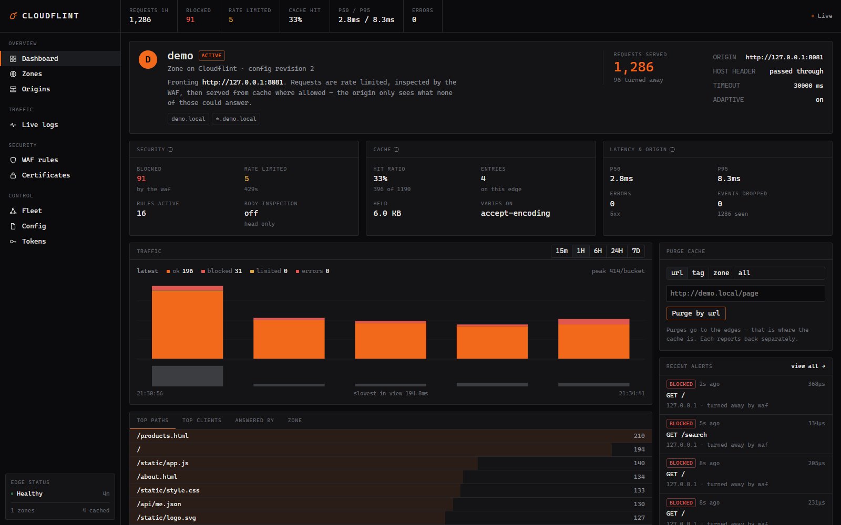Open the GET /search blocked alert
This screenshot has height=525, width=841.
coord(746,434)
